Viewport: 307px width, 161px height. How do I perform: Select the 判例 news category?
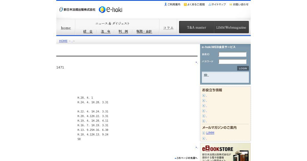(123, 31)
